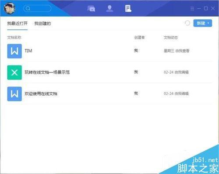Open the 欢迎使用在线文档 Word icon
This screenshot has height=174, width=219.
14,94
